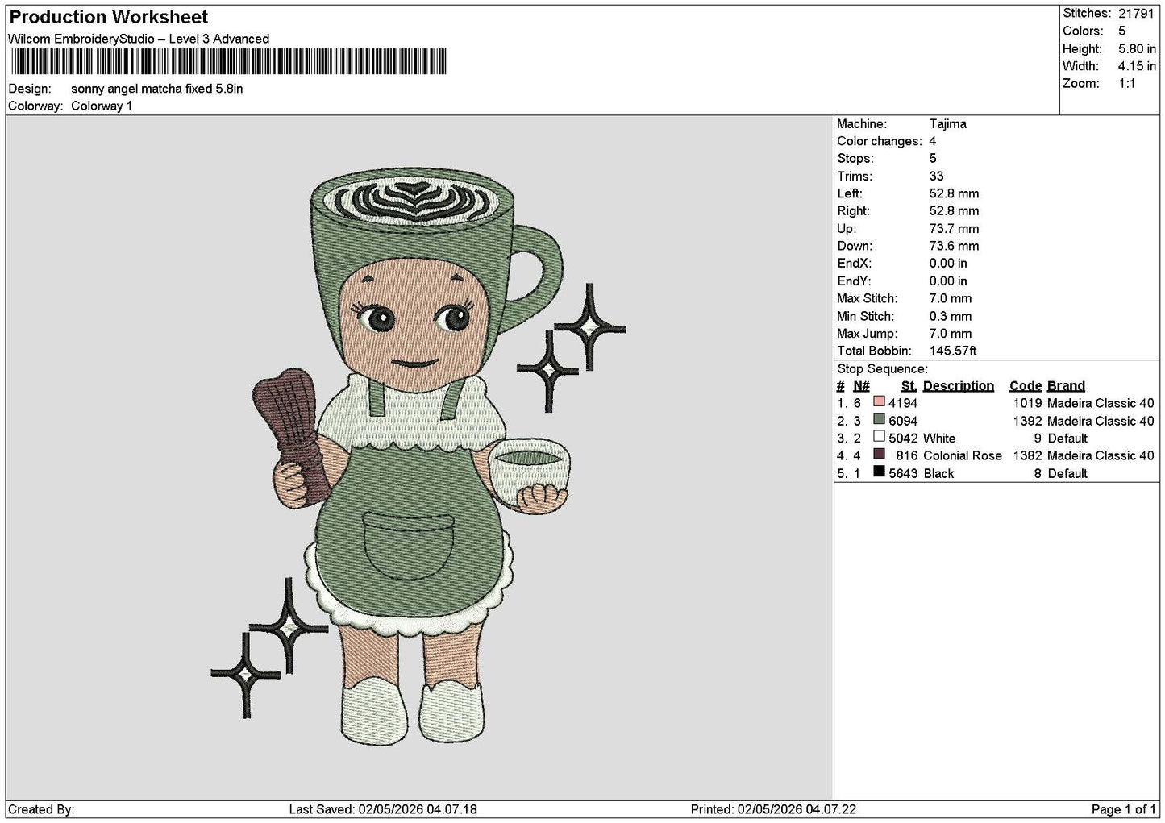Image resolution: width=1165 pixels, height=823 pixels.
Task: Click the green 6094 thread color swatch
Action: point(879,420)
